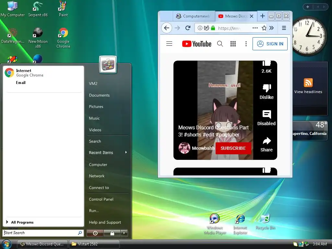
Task: Launch Paint from the desktop
Action: tap(63, 9)
